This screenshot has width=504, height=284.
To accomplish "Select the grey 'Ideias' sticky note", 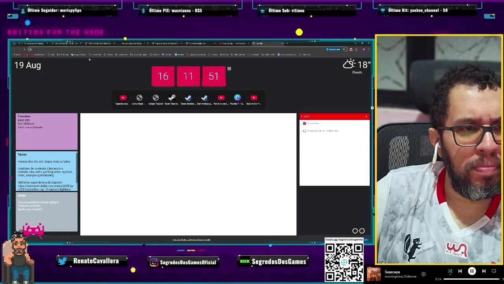I will click(46, 212).
